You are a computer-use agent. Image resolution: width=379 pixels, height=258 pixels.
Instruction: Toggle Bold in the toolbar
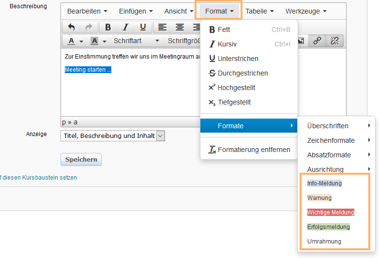point(108,27)
